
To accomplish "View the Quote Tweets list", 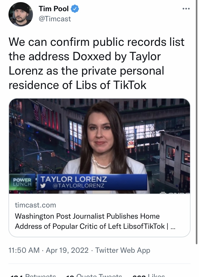I will pos(94,275).
